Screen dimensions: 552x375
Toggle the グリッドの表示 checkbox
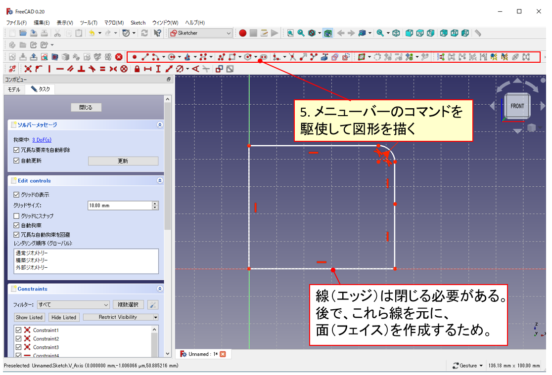[16, 195]
